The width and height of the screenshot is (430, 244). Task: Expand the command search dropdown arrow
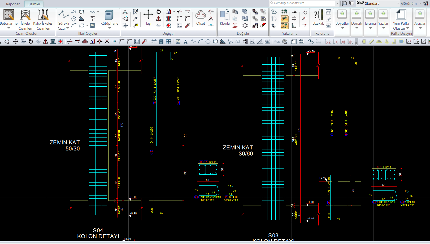(x=337, y=3)
